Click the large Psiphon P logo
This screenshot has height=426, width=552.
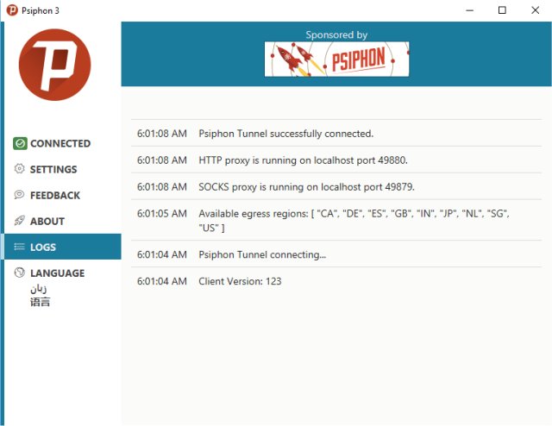click(x=54, y=65)
